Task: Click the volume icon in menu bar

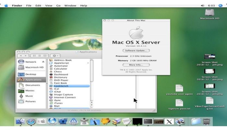Action: (202, 6)
